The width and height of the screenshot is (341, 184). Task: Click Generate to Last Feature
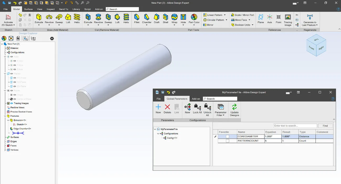click(x=310, y=20)
